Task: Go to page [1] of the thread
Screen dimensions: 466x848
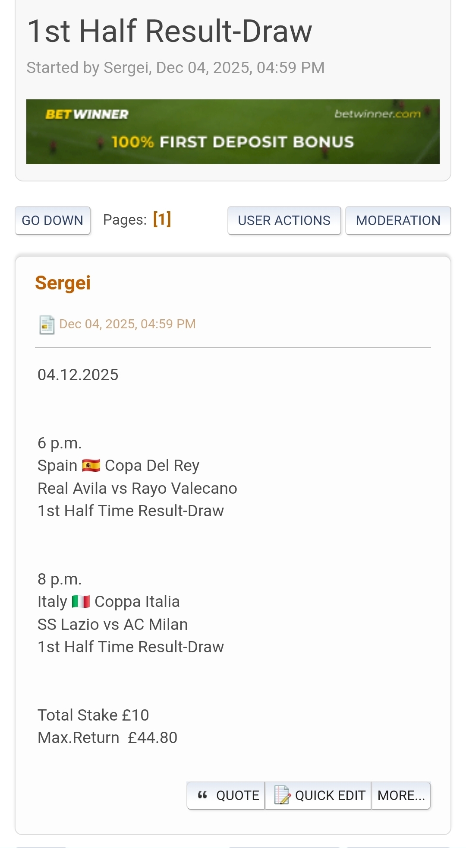Action: (162, 219)
